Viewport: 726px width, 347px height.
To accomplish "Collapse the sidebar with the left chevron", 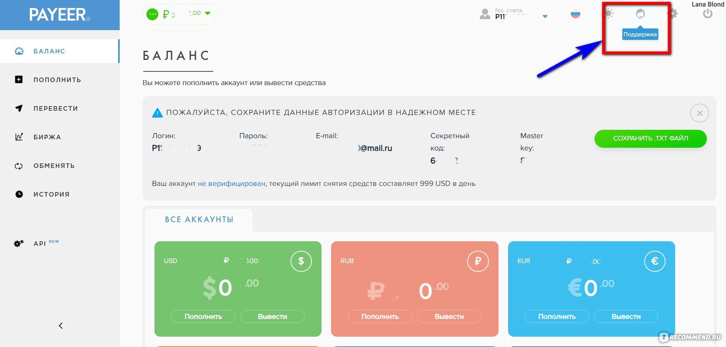I will coord(61,326).
